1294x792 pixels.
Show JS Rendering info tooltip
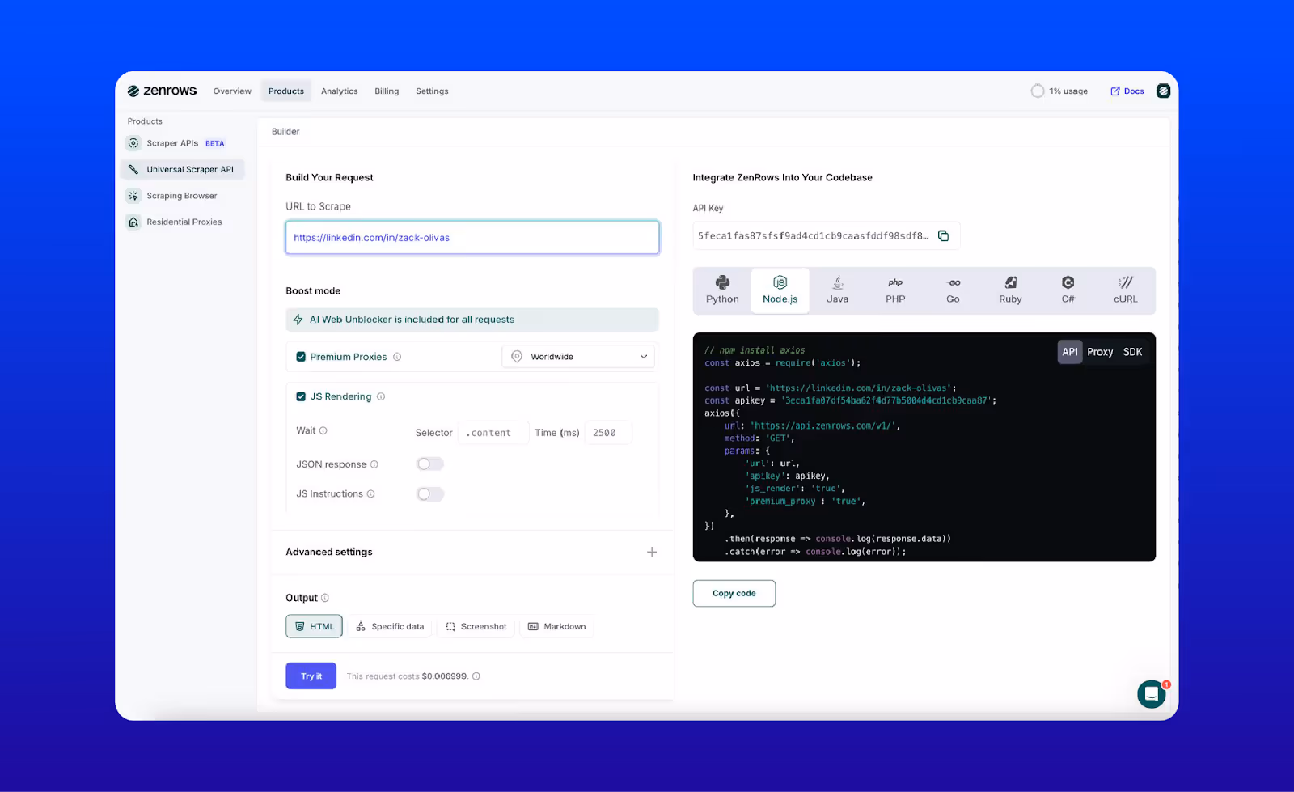point(381,396)
